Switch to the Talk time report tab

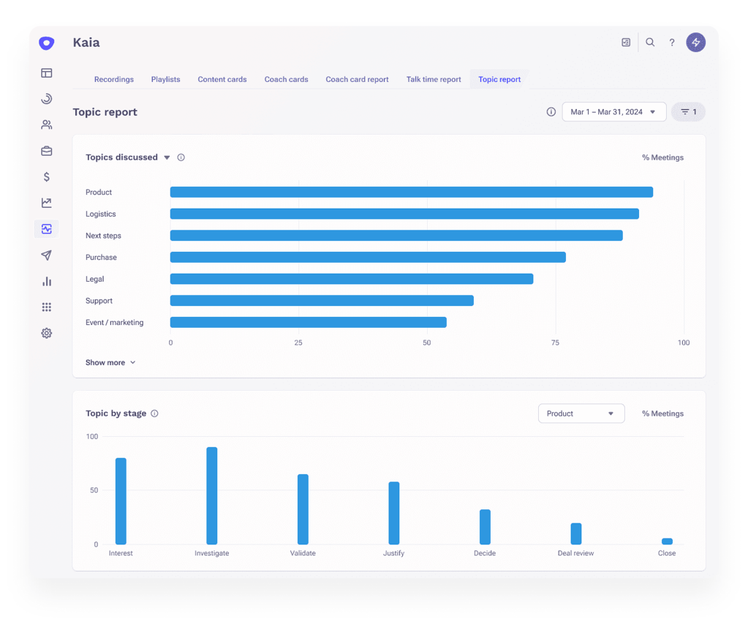[434, 79]
